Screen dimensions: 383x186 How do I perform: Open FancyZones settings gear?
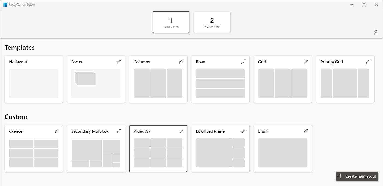point(376,32)
